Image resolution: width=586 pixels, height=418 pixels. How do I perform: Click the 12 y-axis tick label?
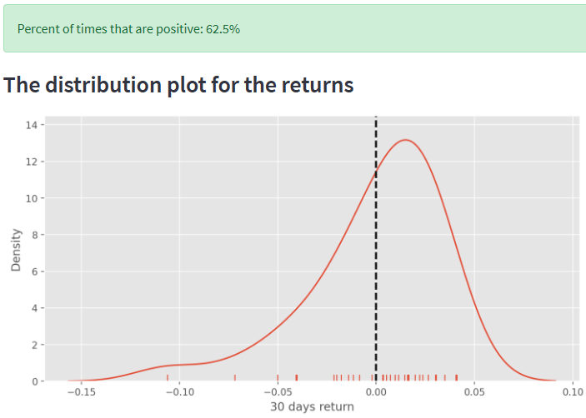[x=33, y=162]
